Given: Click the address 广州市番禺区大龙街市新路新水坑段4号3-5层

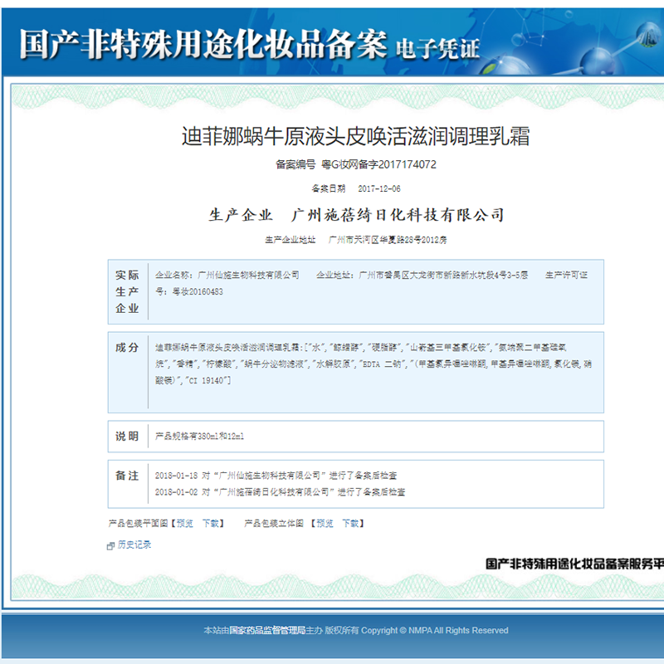Looking at the screenshot, I should (x=443, y=275).
